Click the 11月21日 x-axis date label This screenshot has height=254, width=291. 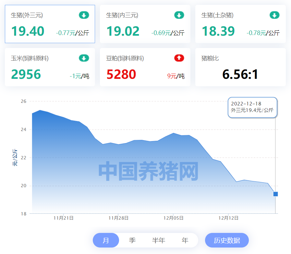pos(64,218)
